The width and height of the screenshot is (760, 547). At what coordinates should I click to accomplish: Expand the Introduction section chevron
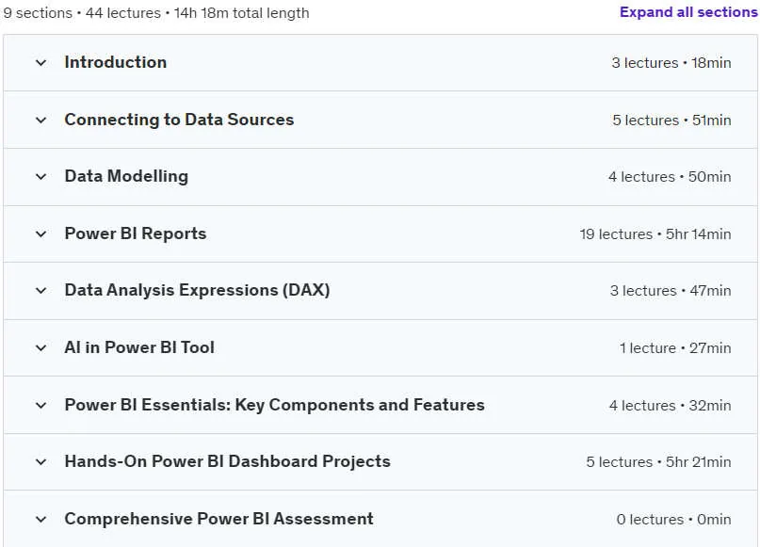tap(41, 63)
